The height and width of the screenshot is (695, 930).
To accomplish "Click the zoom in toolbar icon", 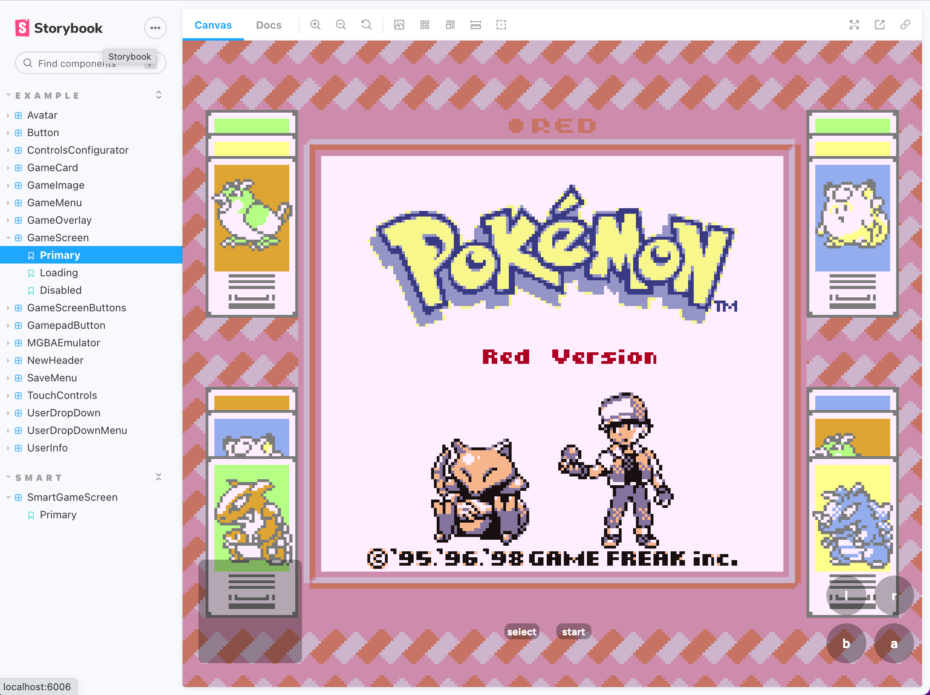I will click(315, 25).
